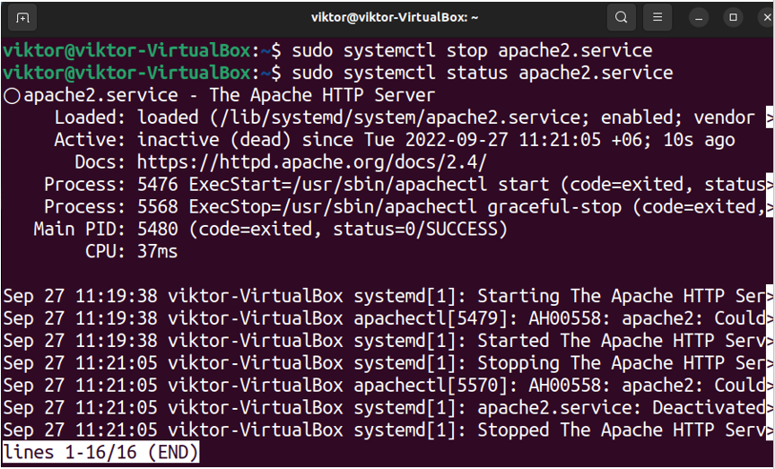Click the truncation arrow on the ExecStop line
This screenshot has width=775, height=469.
[770, 207]
